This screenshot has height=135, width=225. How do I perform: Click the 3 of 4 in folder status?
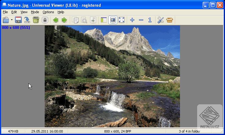tap(189, 131)
